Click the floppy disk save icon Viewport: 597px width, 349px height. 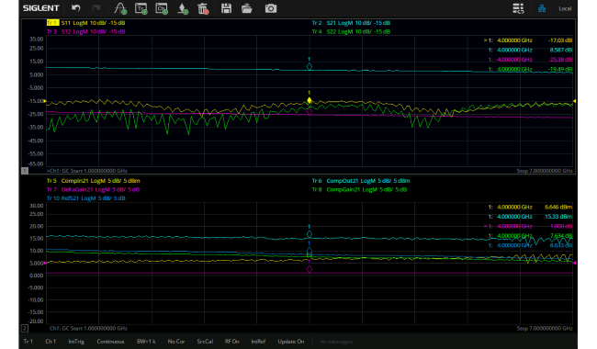pyautogui.click(x=227, y=8)
